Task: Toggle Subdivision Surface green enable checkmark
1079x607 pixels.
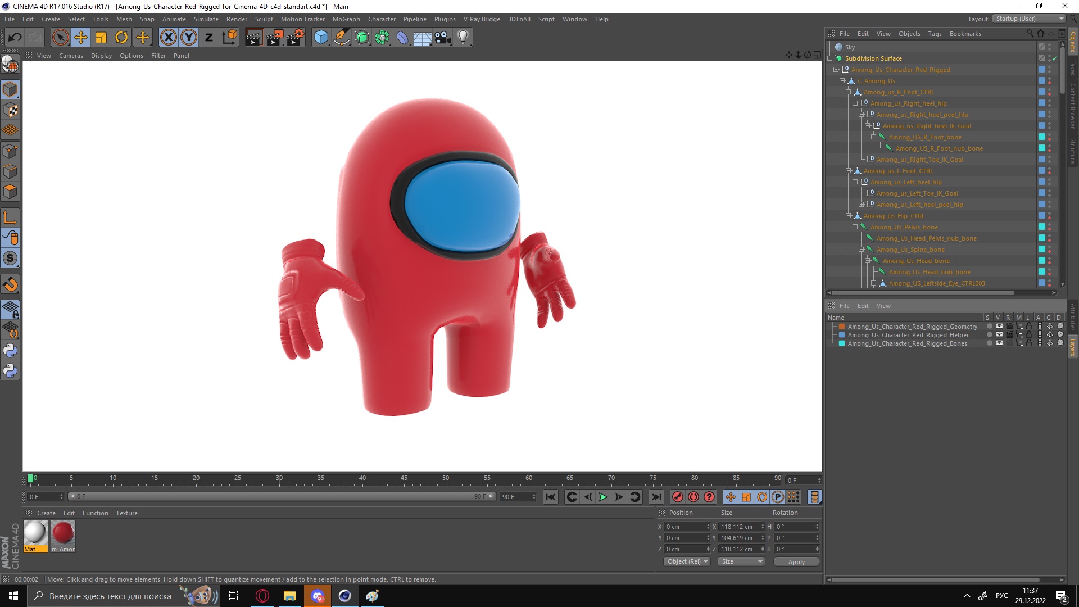Action: click(1055, 58)
